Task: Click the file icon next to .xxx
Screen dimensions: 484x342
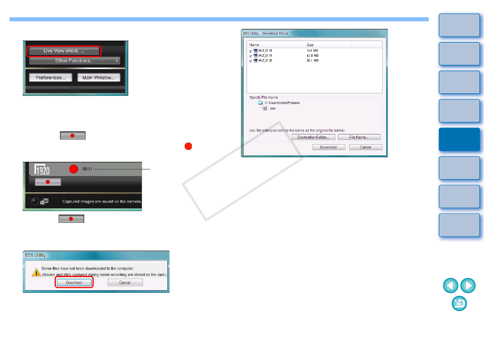Action: click(x=265, y=109)
